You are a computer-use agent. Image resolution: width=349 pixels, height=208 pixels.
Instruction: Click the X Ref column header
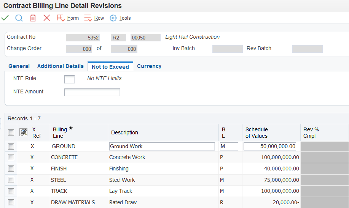point(40,132)
